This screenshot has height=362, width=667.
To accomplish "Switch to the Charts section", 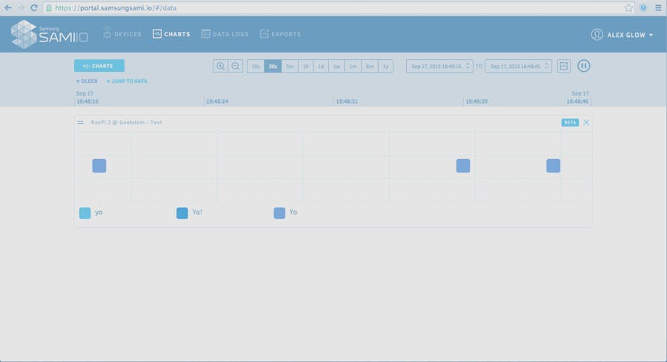I will (x=171, y=34).
